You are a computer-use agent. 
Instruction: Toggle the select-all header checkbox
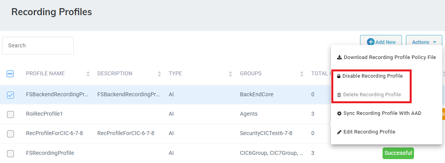click(10, 74)
